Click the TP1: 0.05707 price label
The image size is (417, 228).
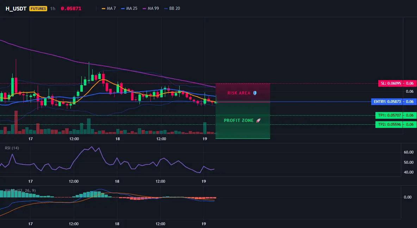(389, 116)
